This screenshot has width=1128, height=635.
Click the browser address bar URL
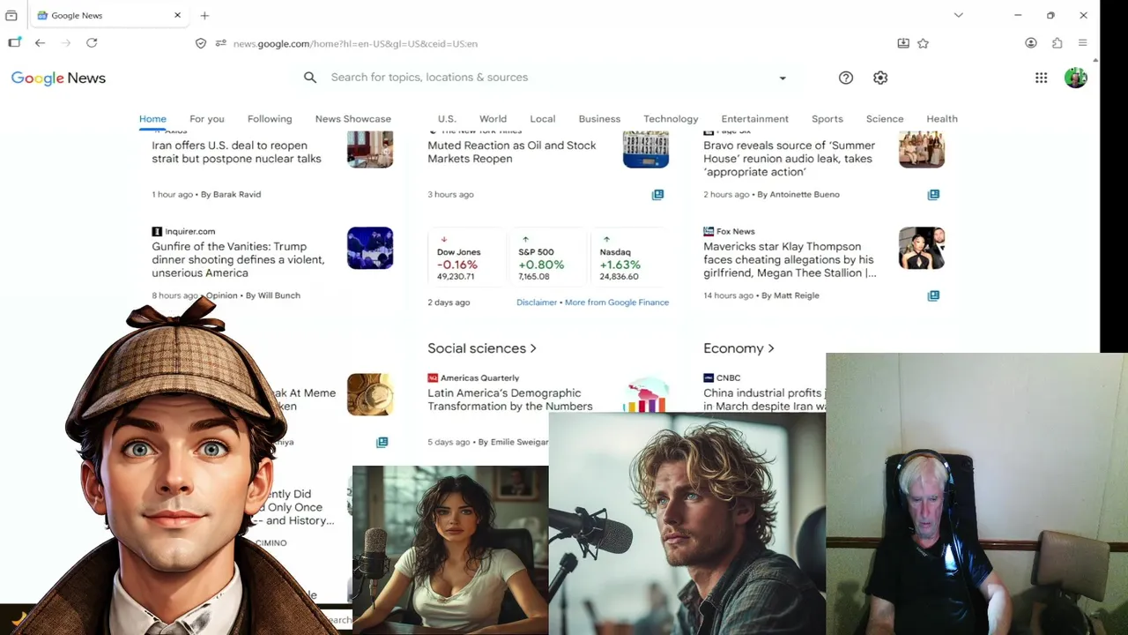click(x=355, y=43)
